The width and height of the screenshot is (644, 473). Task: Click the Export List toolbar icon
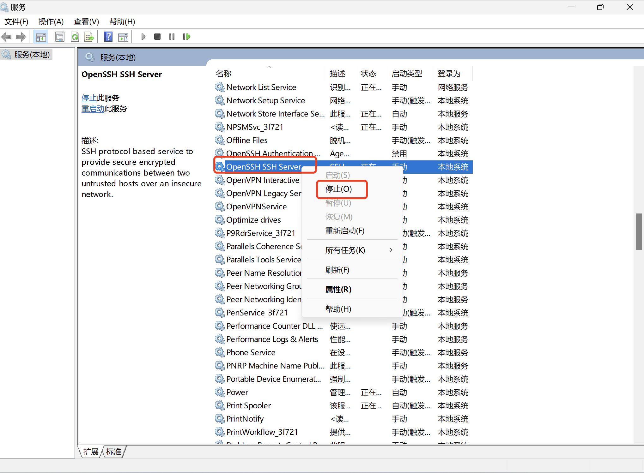point(89,37)
